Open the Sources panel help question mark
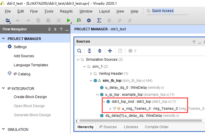 (x=194, y=42)
